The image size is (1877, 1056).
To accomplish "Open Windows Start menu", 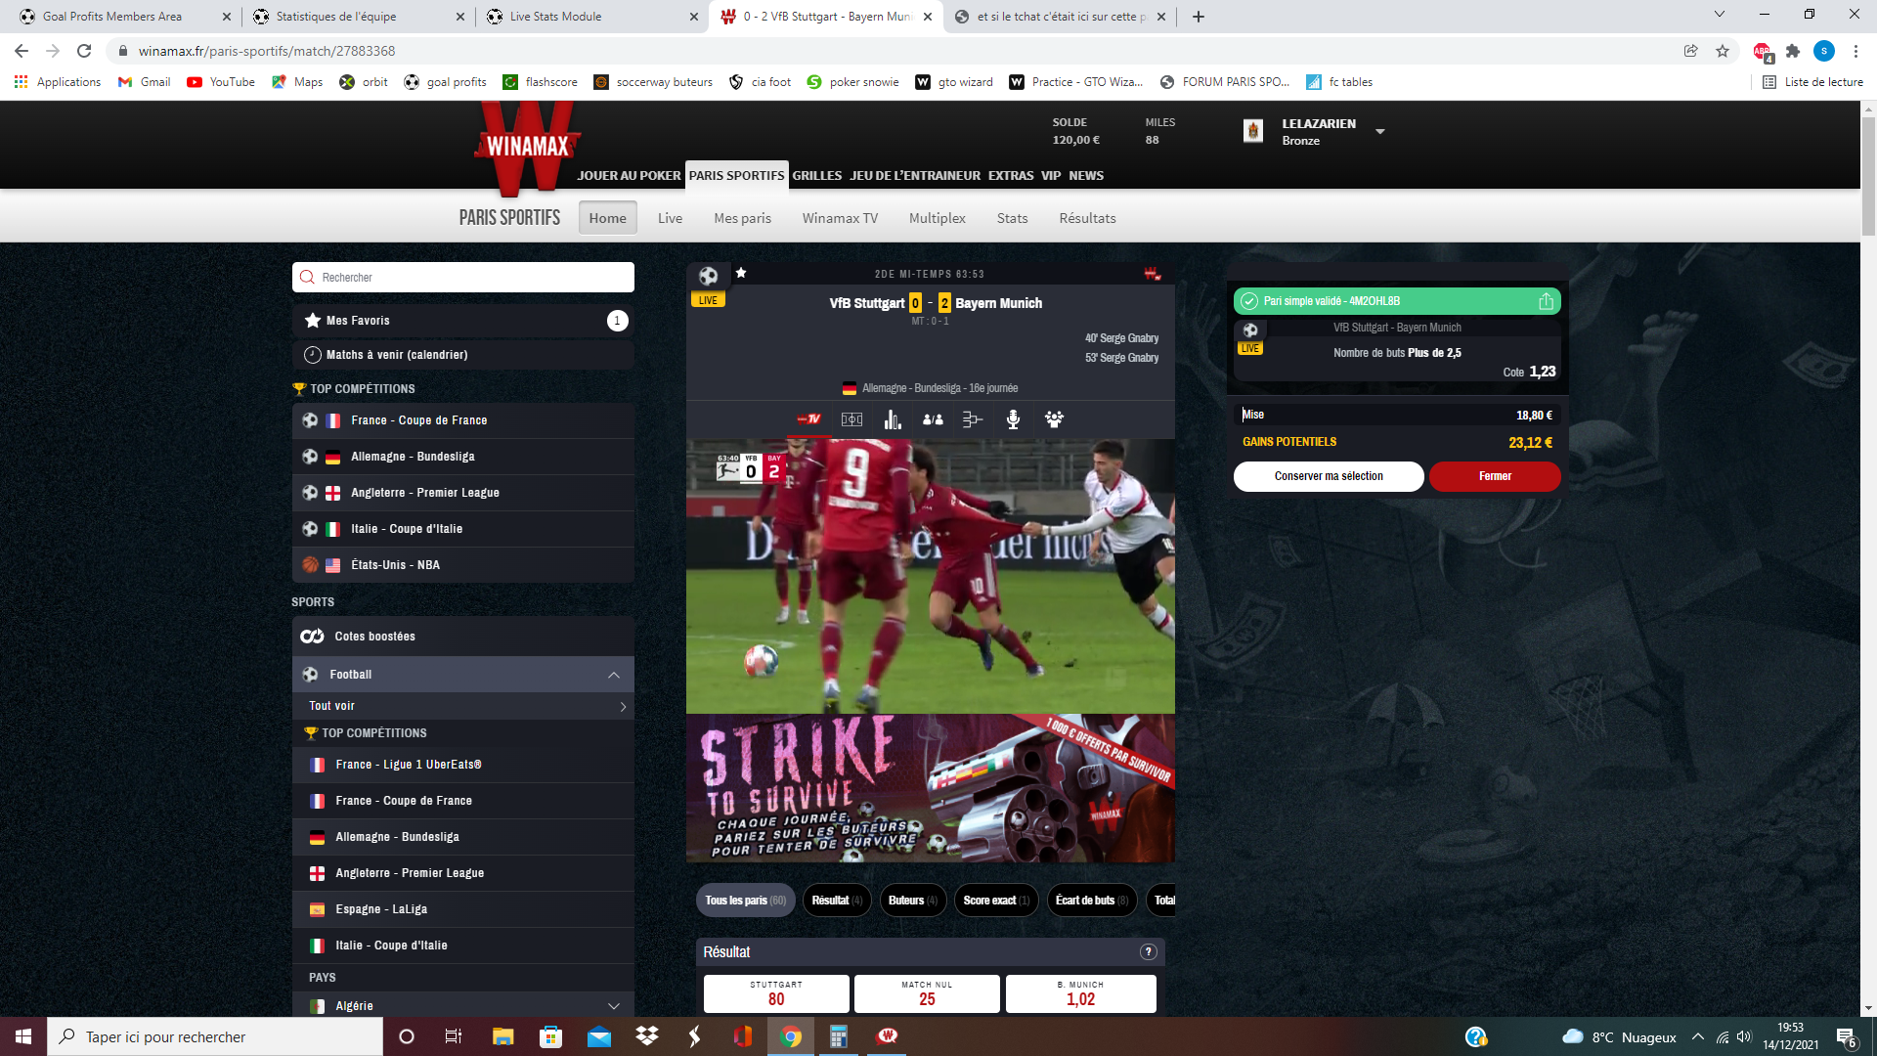I will 23,1036.
